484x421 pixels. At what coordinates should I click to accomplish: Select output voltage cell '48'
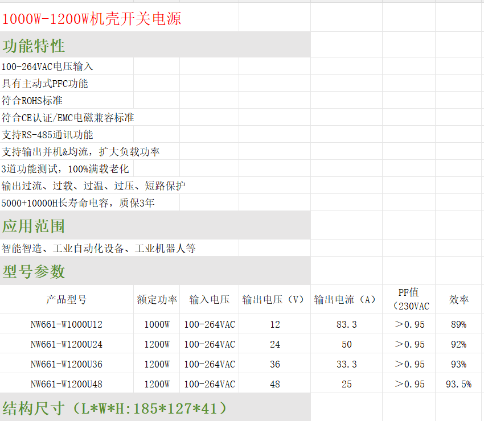click(274, 384)
